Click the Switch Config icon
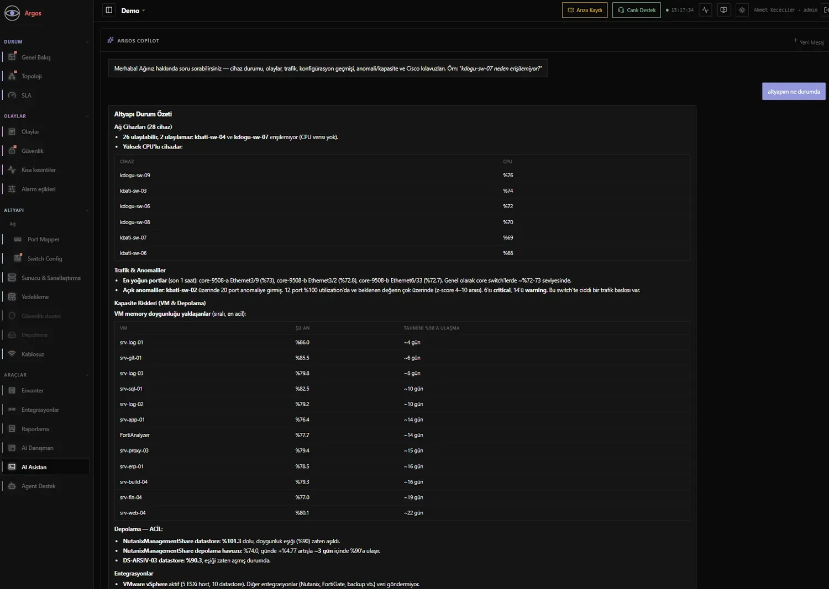829x589 pixels. [18, 258]
